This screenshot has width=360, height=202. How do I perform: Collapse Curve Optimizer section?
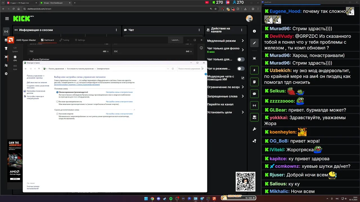(30, 59)
